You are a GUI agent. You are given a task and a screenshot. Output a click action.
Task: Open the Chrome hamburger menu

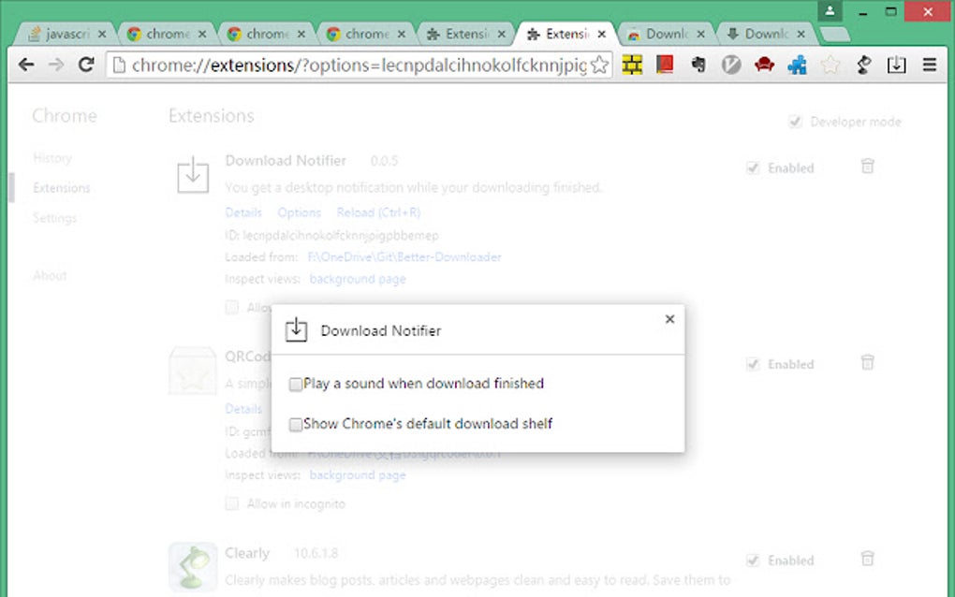930,66
